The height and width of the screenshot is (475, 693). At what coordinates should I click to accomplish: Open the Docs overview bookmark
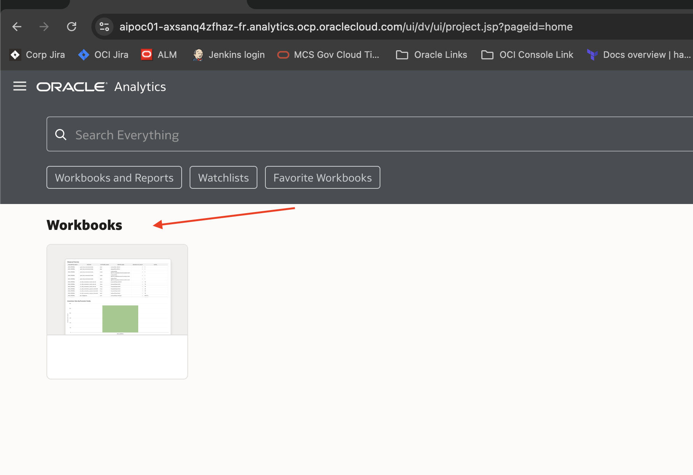click(639, 55)
